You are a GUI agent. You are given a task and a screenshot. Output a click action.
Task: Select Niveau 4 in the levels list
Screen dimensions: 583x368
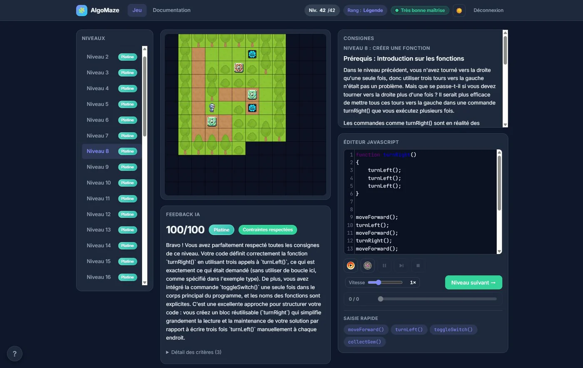click(x=112, y=88)
